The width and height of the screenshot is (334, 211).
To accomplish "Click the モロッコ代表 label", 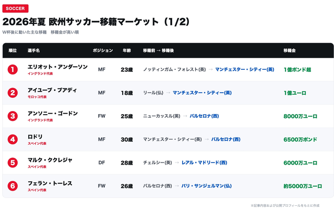I will coord(37,97).
